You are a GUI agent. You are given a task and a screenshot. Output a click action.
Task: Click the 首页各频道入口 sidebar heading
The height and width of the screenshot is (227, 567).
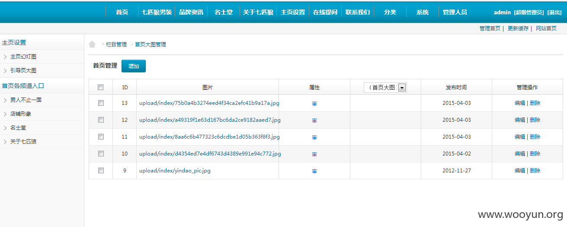click(23, 86)
